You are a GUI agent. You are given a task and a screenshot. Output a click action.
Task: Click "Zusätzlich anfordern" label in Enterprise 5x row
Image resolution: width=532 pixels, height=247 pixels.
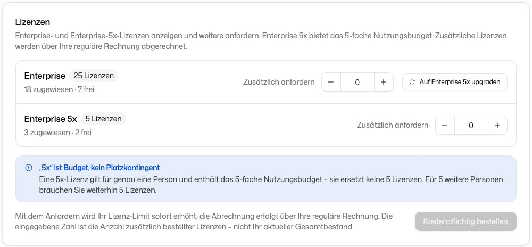pyautogui.click(x=393, y=125)
